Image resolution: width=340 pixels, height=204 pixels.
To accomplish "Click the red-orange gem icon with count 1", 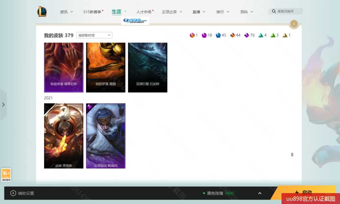I will tap(192, 35).
